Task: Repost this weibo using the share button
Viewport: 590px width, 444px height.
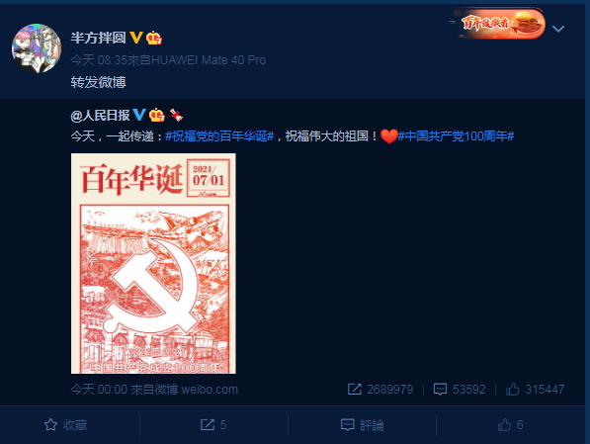Action: pos(212,425)
